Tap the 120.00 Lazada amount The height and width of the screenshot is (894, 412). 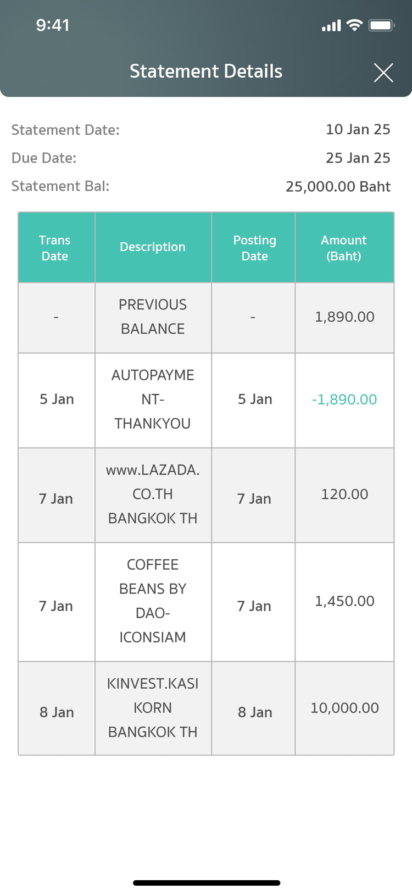pos(344,494)
